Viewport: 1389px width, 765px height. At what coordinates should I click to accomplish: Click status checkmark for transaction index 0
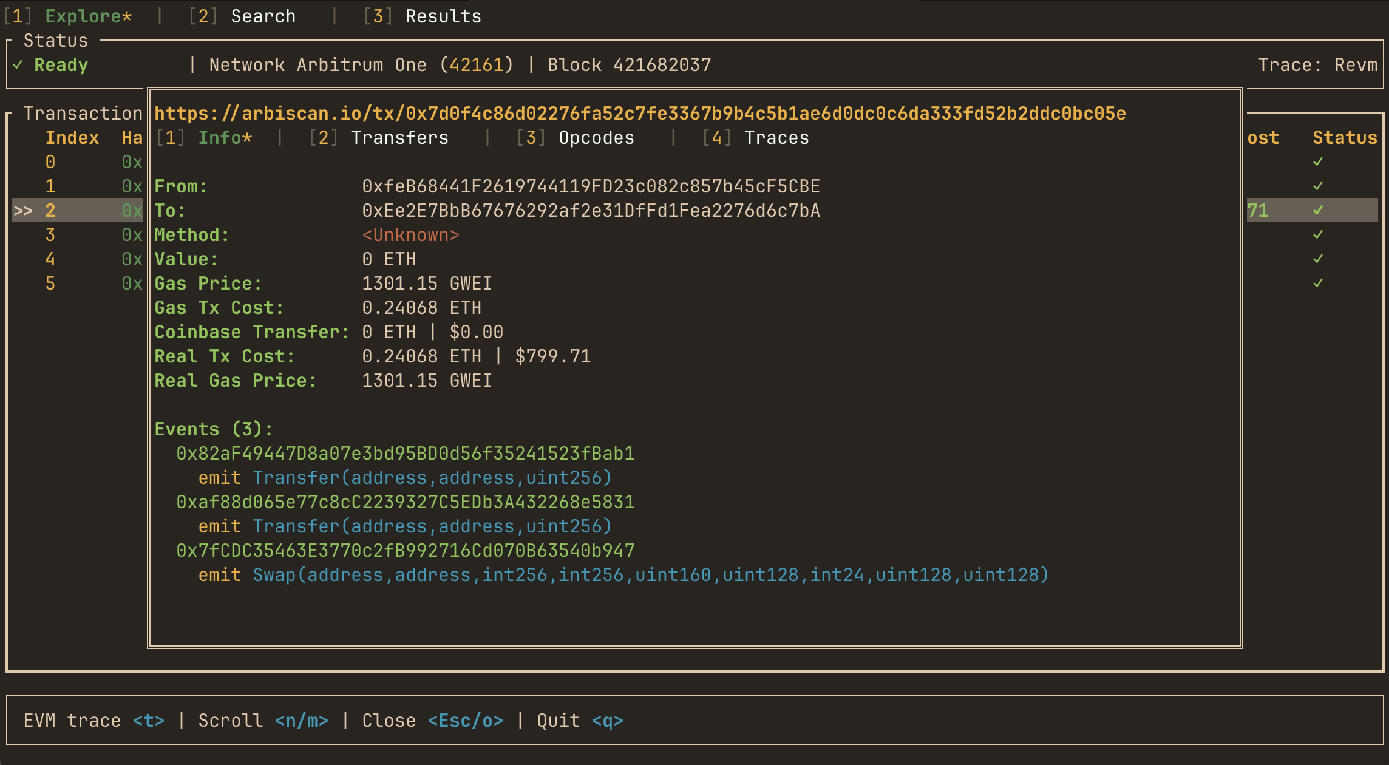[1317, 162]
